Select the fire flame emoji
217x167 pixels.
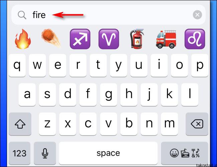pyautogui.click(x=23, y=39)
